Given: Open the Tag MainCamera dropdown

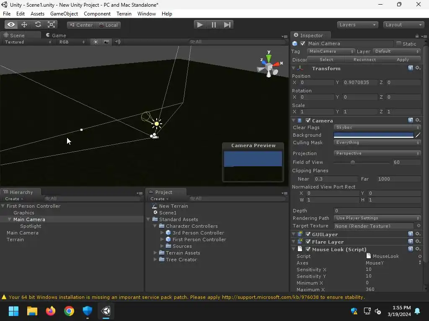Looking at the screenshot, I should coord(331,51).
